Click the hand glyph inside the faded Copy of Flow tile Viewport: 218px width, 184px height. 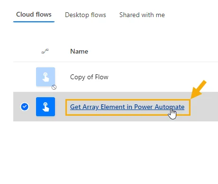(45, 77)
